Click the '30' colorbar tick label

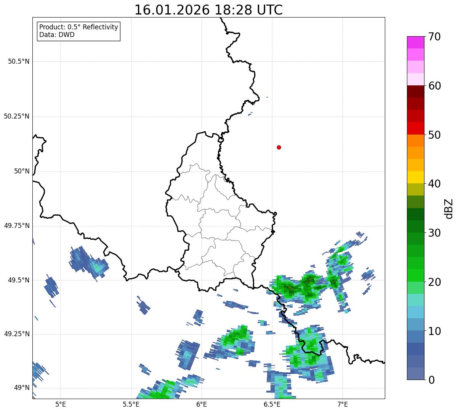point(434,233)
